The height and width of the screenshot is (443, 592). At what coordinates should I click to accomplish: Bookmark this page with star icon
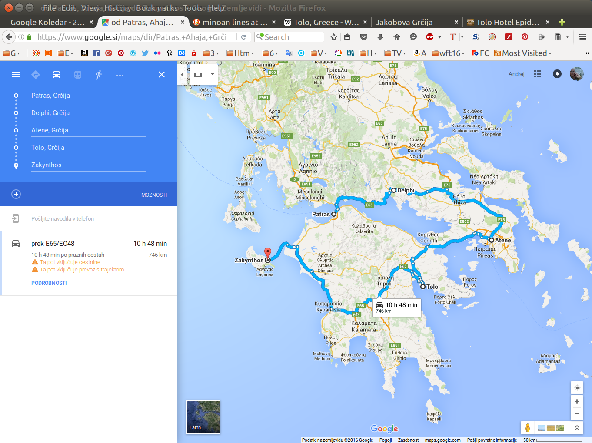[x=334, y=37]
